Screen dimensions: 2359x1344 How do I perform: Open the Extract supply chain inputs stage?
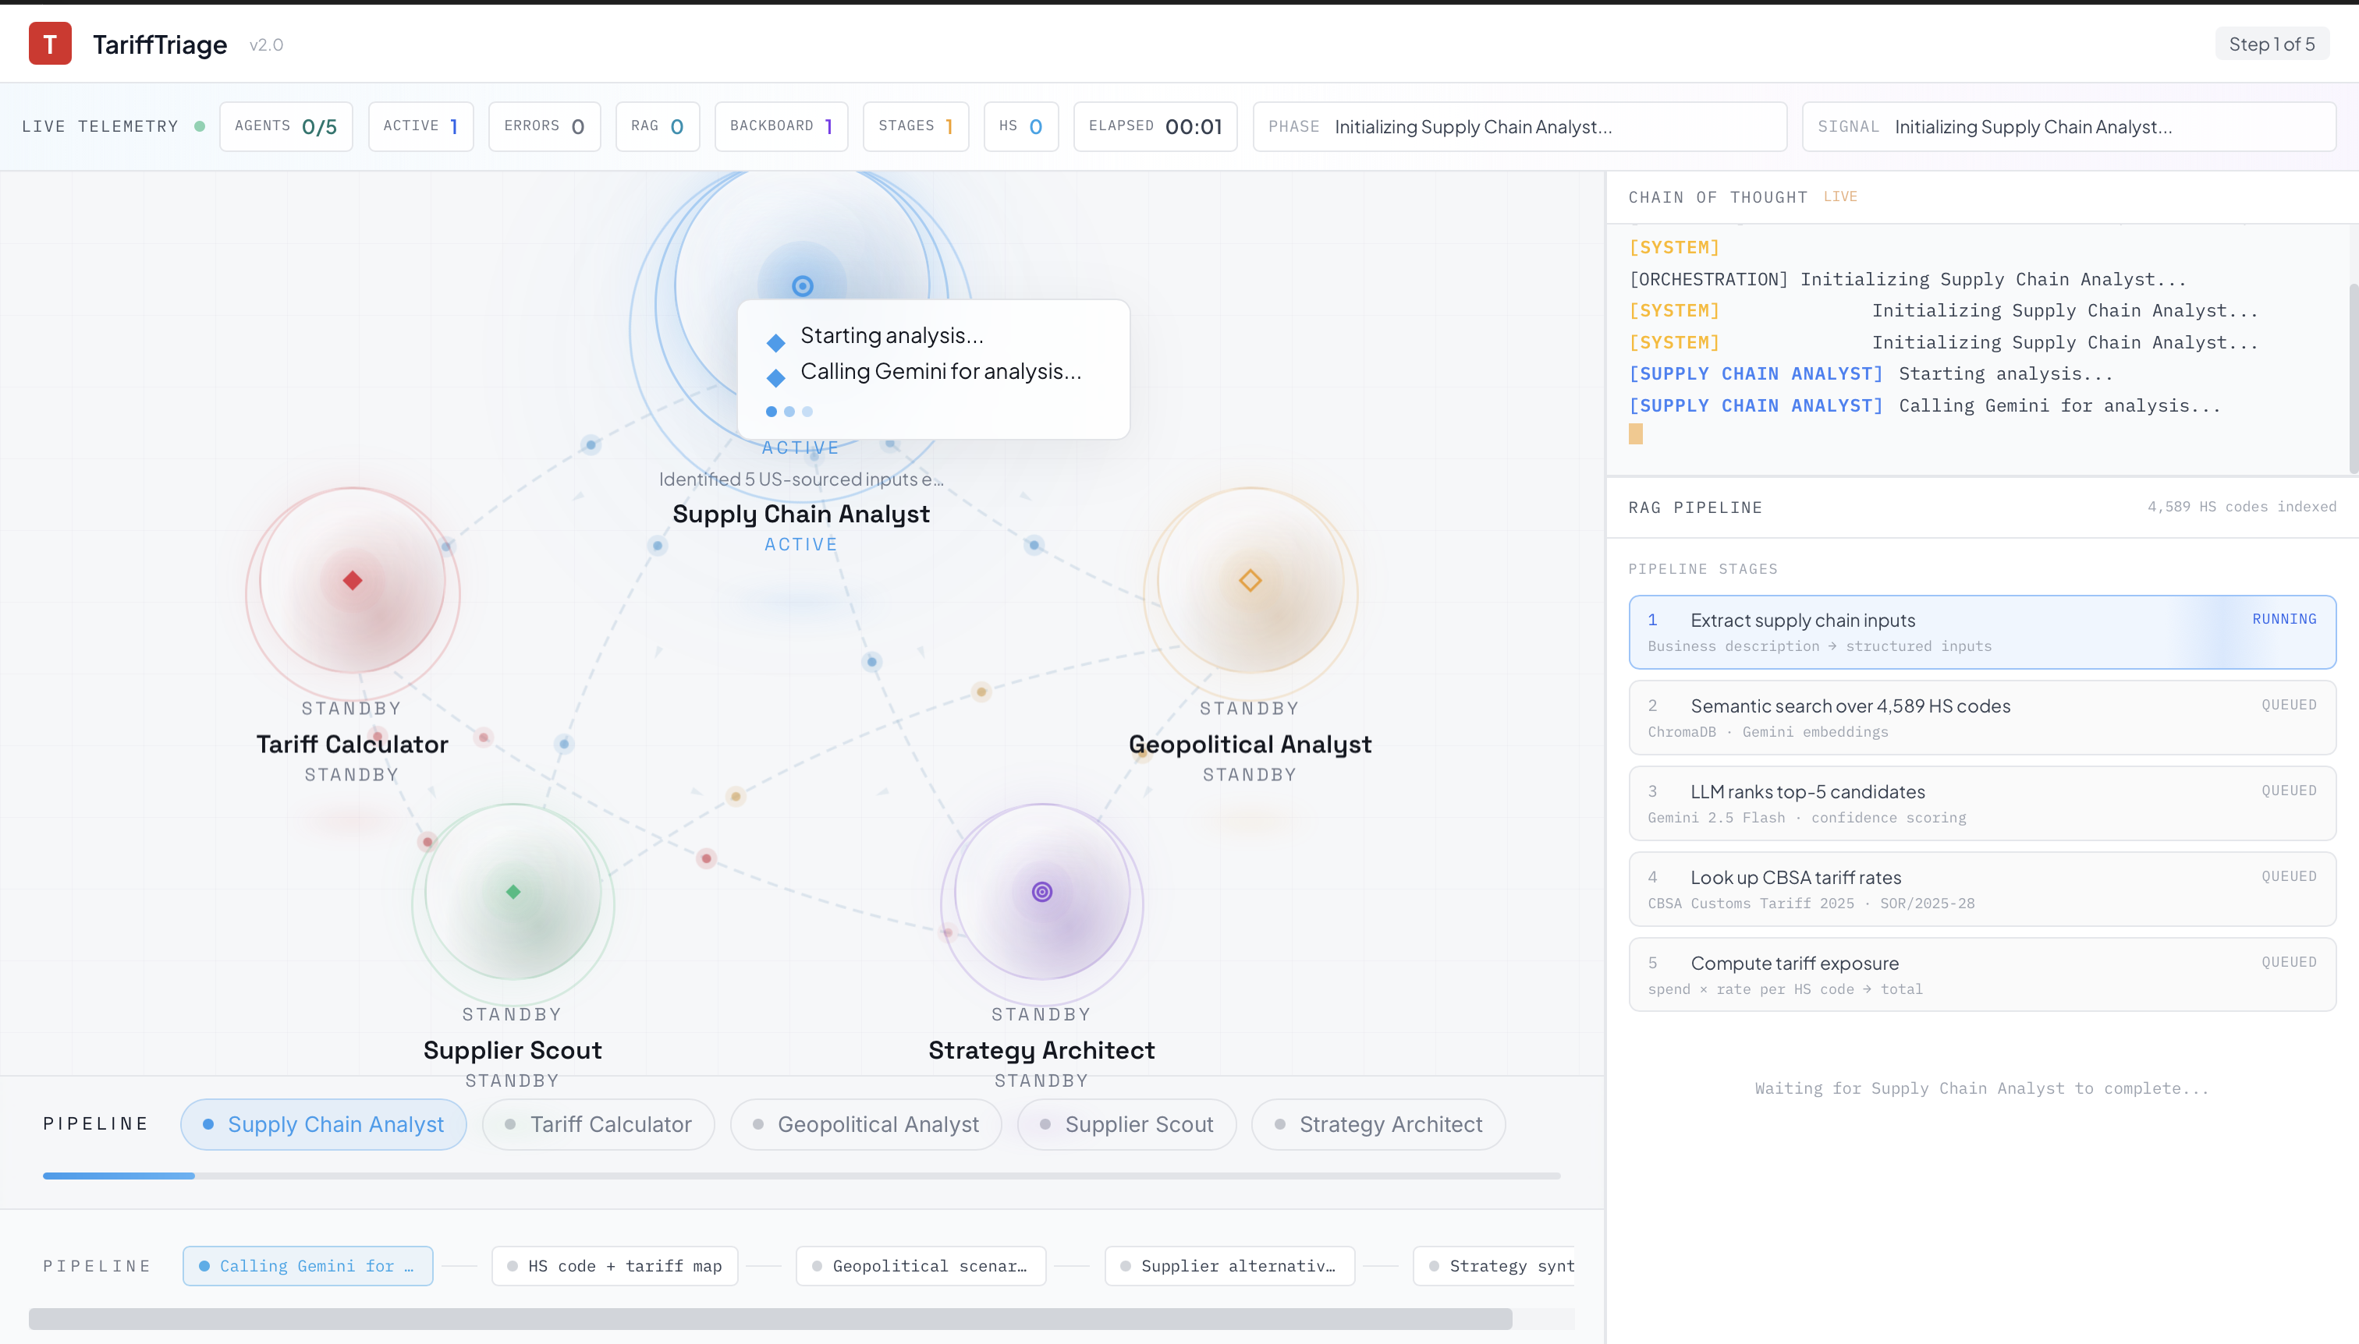tap(1981, 632)
